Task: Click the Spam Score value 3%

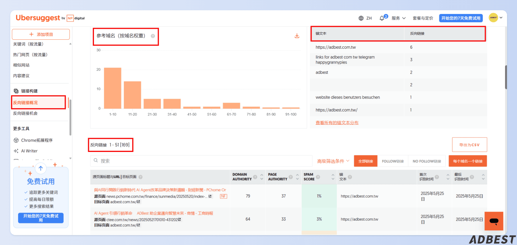Action: tap(319, 219)
